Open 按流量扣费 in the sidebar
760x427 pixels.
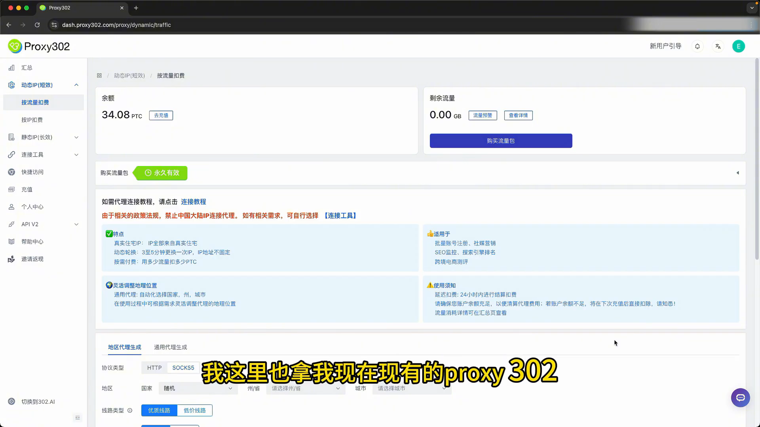tap(44, 102)
